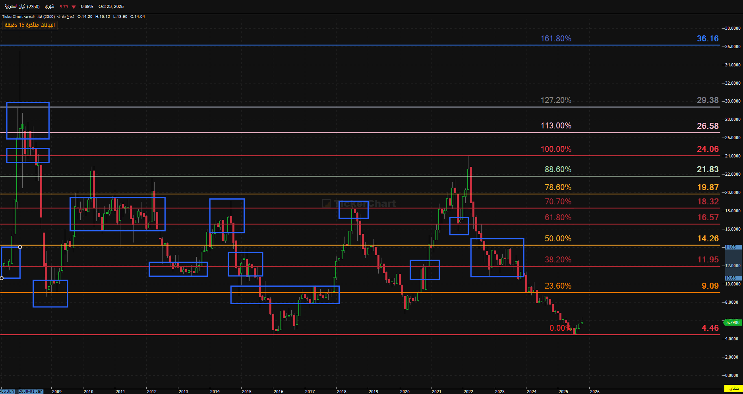Click the 2020 year label on time axis
This screenshot has height=394, width=743.
click(404, 392)
